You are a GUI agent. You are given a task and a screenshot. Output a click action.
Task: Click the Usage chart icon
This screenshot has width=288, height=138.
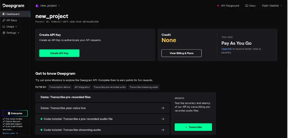point(4,27)
